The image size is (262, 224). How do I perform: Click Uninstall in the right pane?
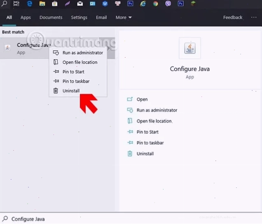(x=140, y=154)
